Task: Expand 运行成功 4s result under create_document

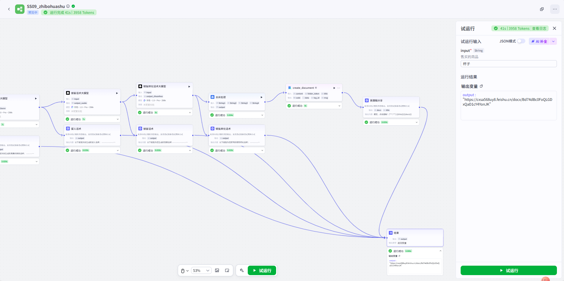Action: (339, 106)
